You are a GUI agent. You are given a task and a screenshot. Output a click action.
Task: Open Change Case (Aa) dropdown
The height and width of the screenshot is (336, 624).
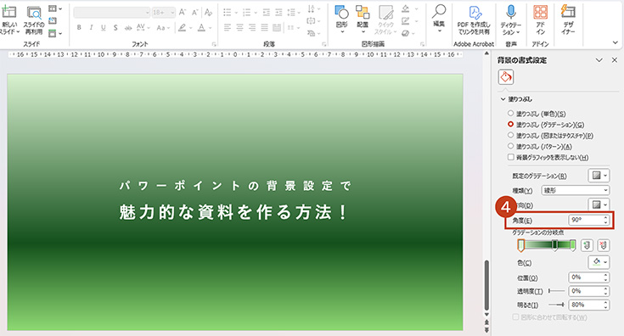163,27
